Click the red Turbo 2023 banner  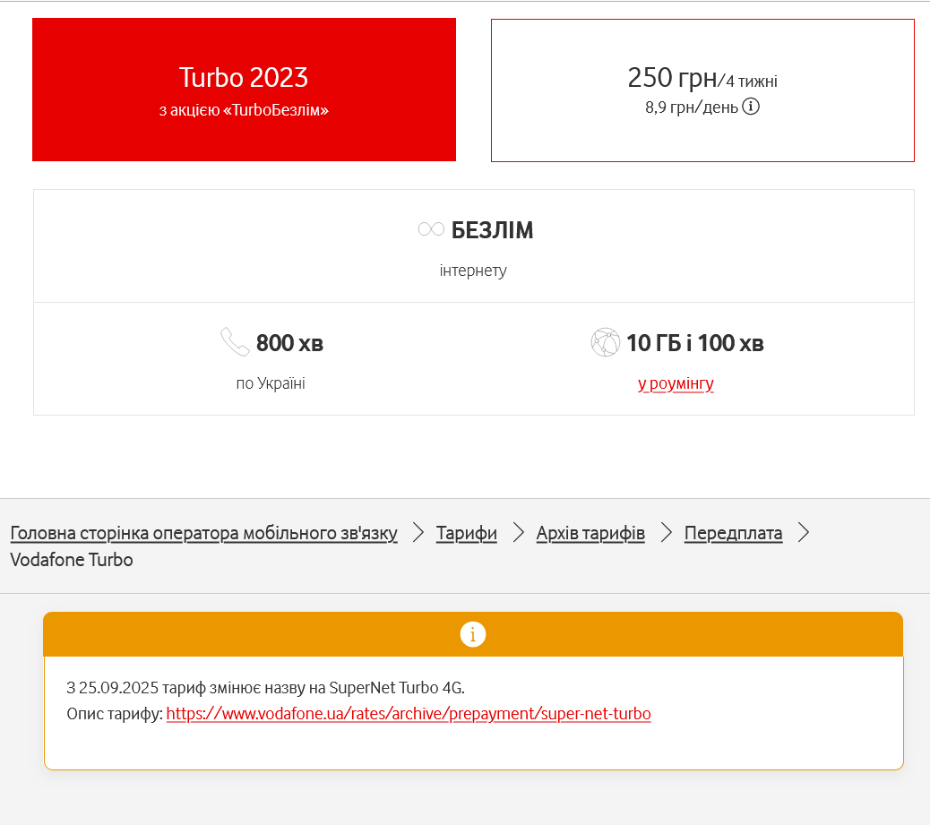[x=243, y=89]
